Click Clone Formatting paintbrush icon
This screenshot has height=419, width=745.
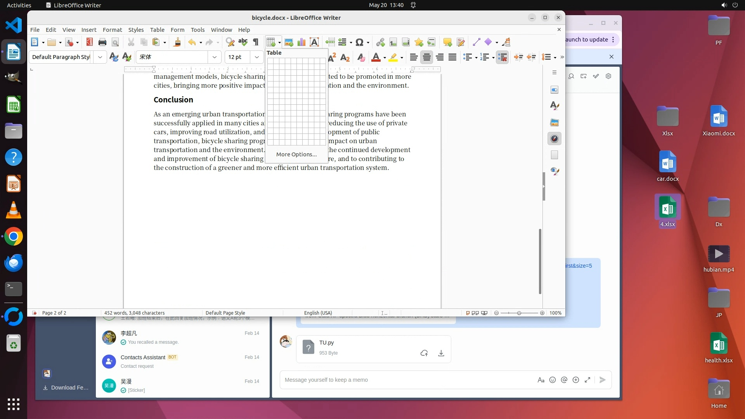click(x=177, y=42)
